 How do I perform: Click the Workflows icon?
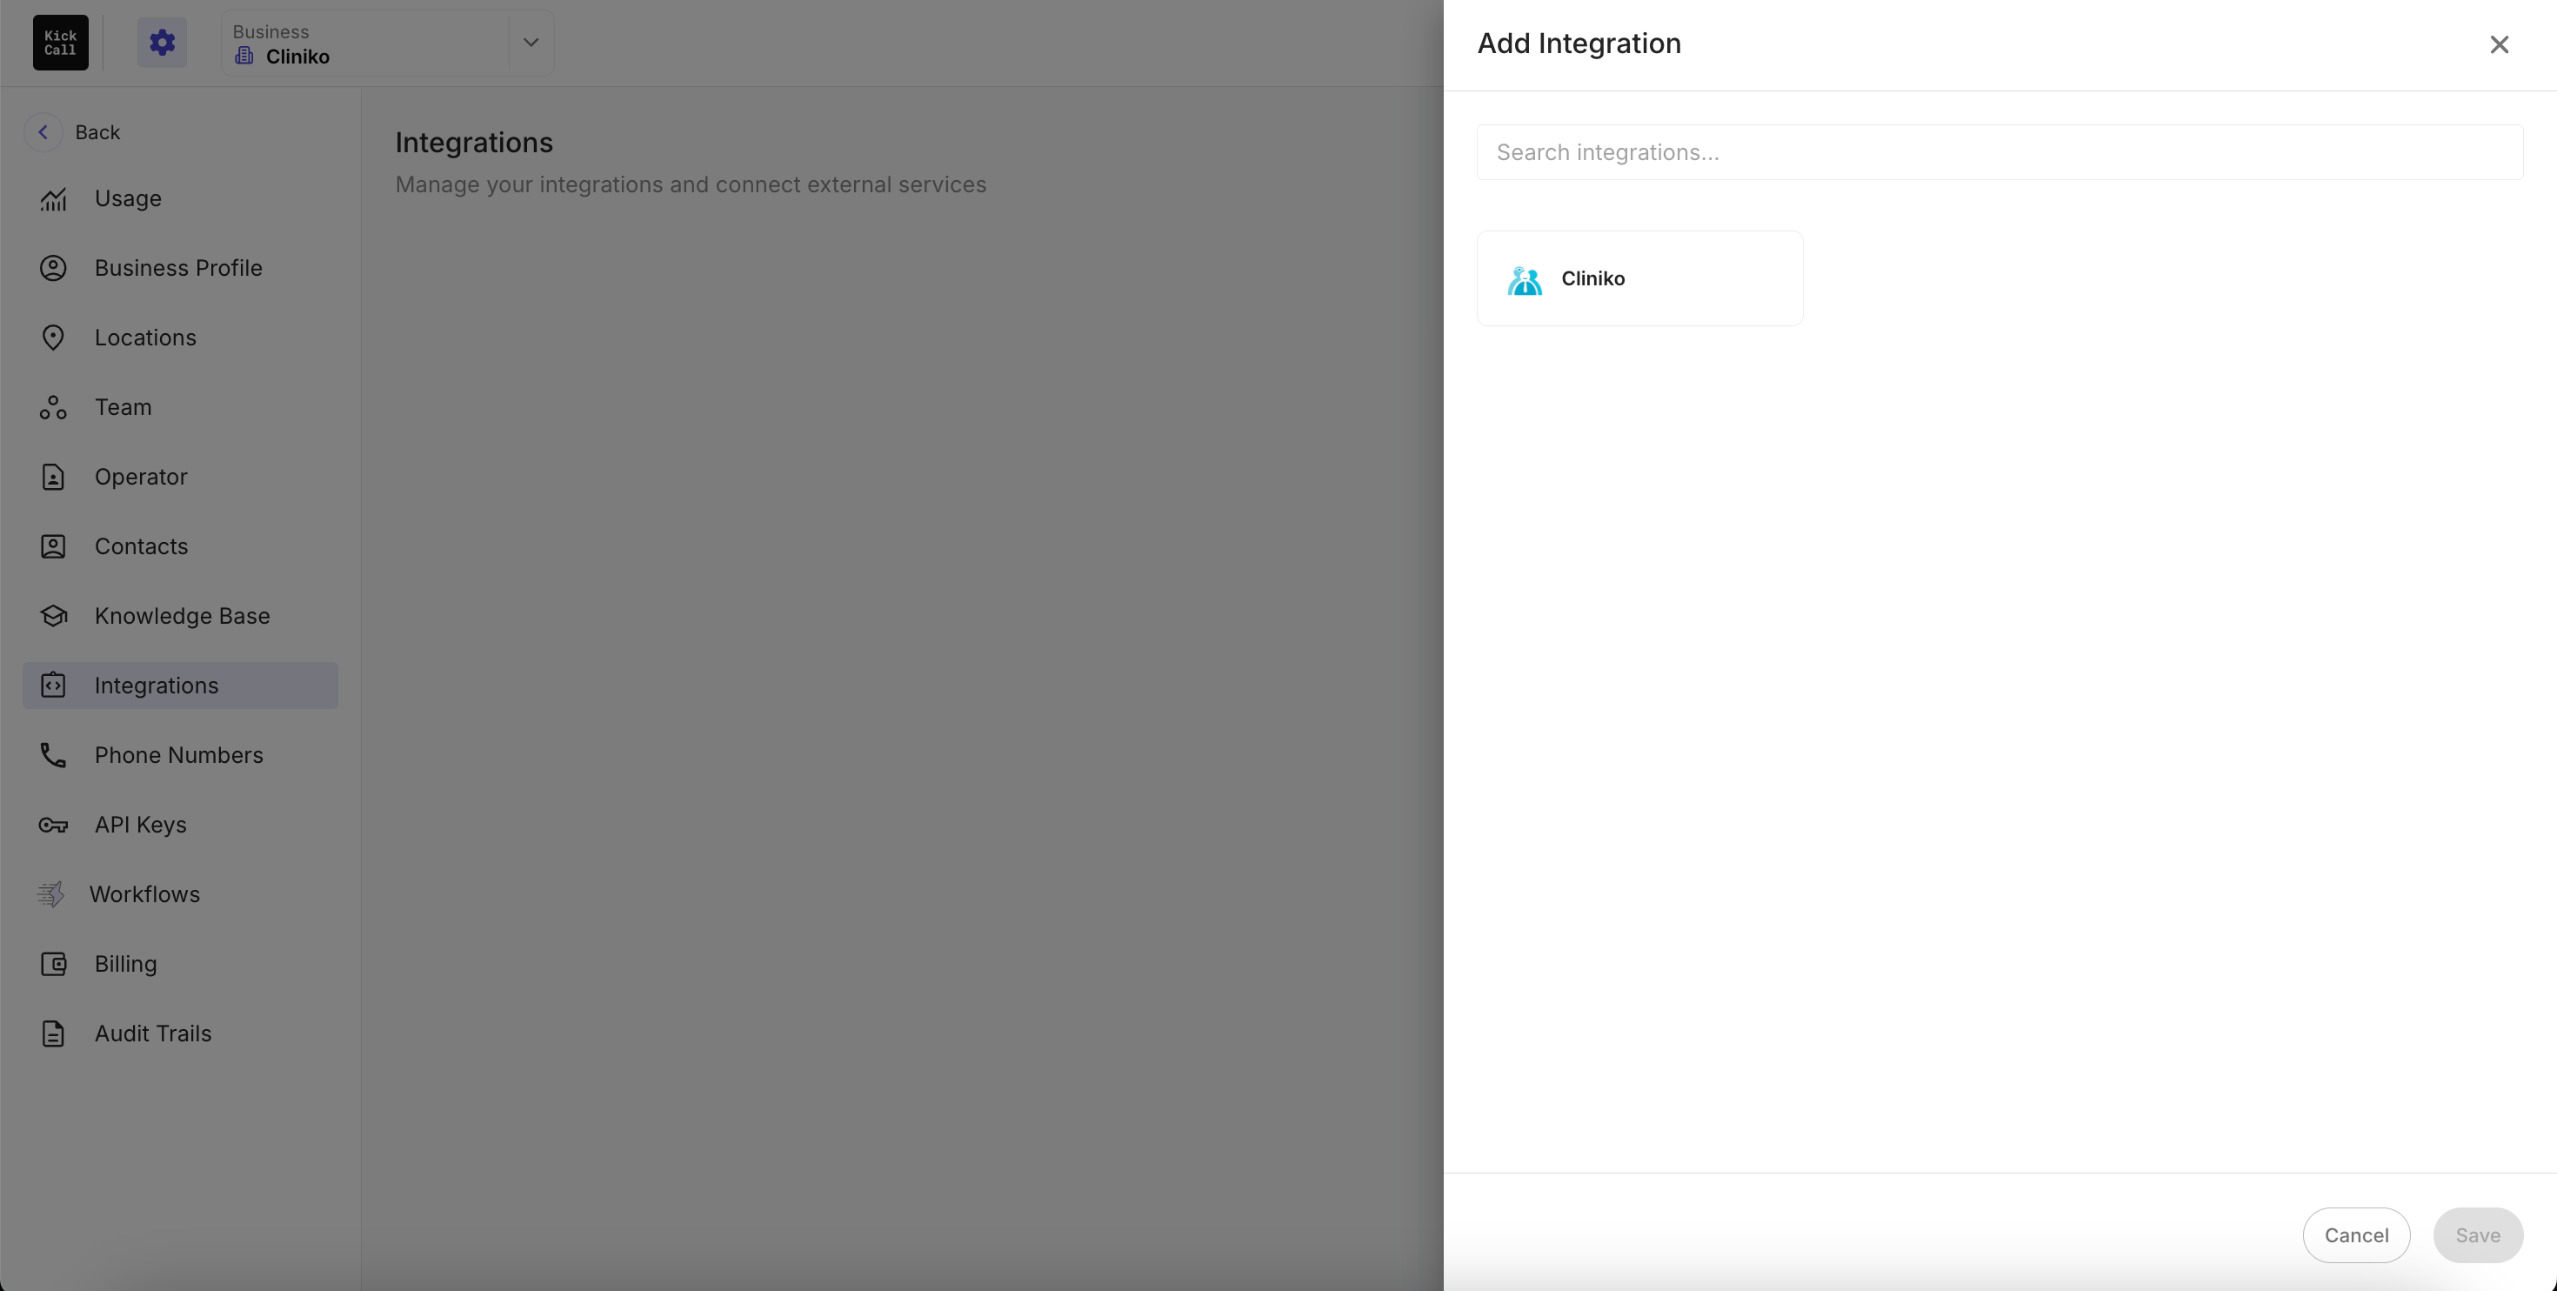[x=50, y=893]
